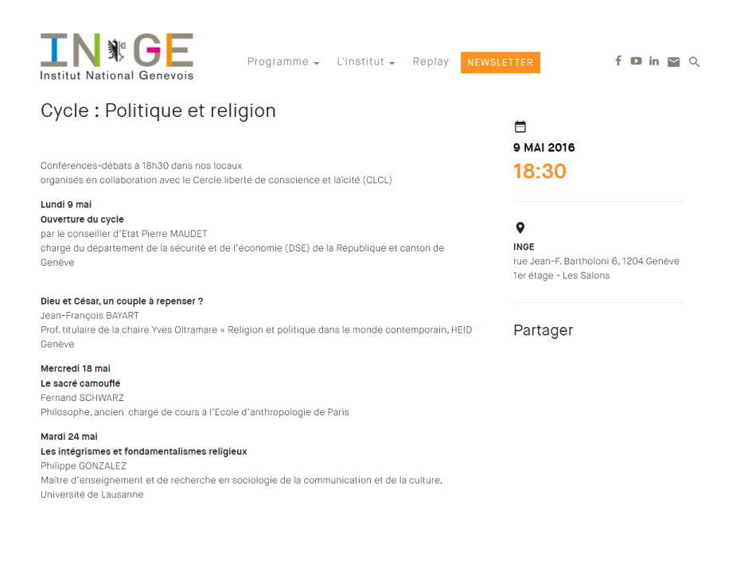Click the email envelope icon

(673, 62)
